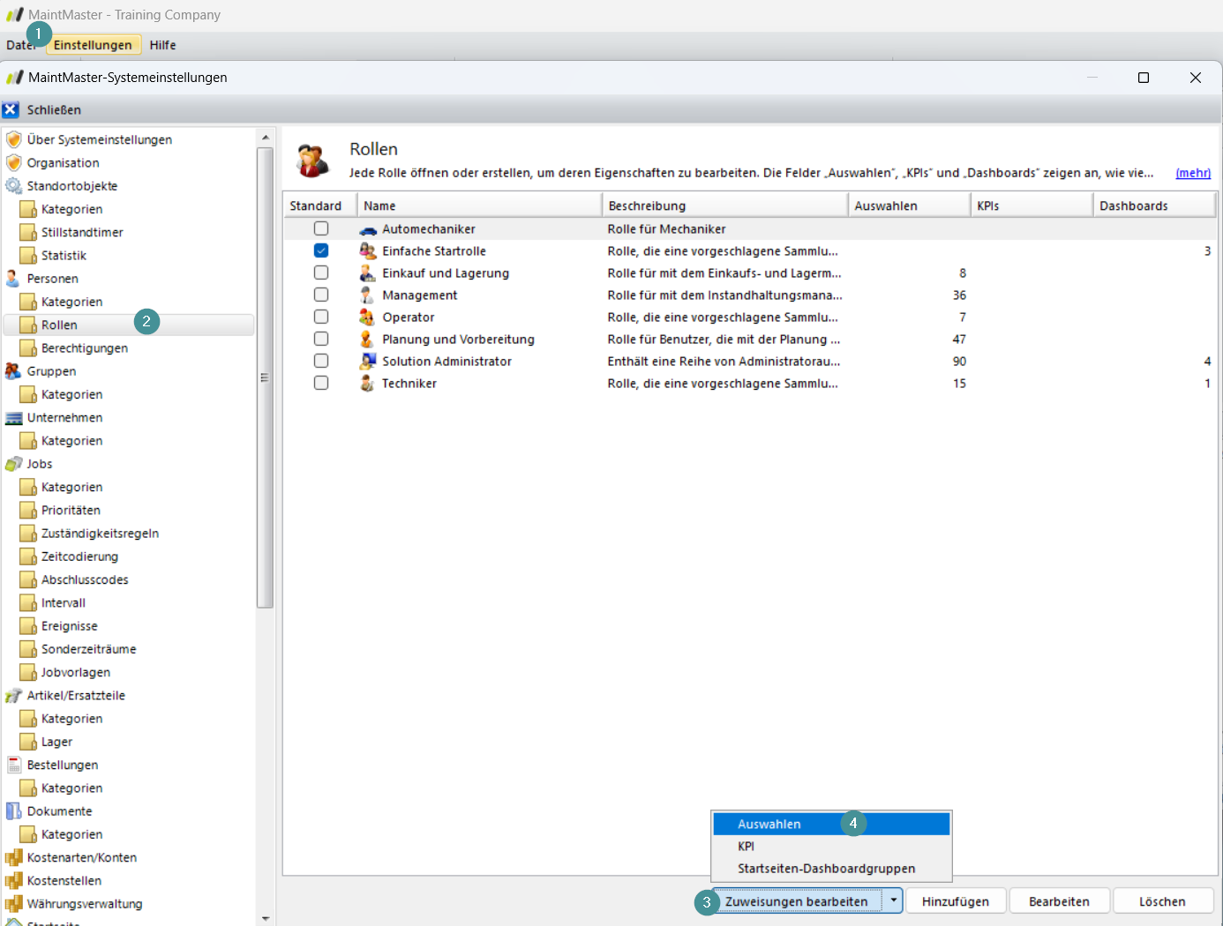The width and height of the screenshot is (1223, 926).
Task: Select Berechtigungen in the settings tree
Action: point(85,348)
